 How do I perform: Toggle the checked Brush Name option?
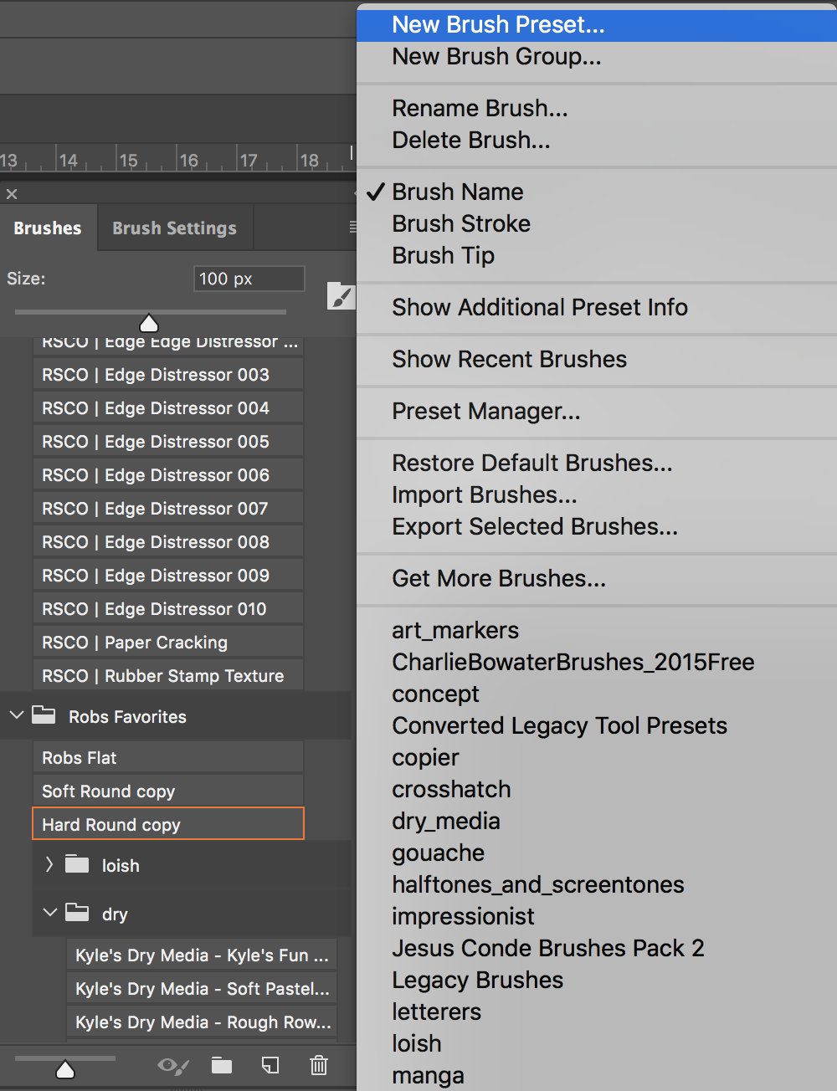tap(597, 192)
